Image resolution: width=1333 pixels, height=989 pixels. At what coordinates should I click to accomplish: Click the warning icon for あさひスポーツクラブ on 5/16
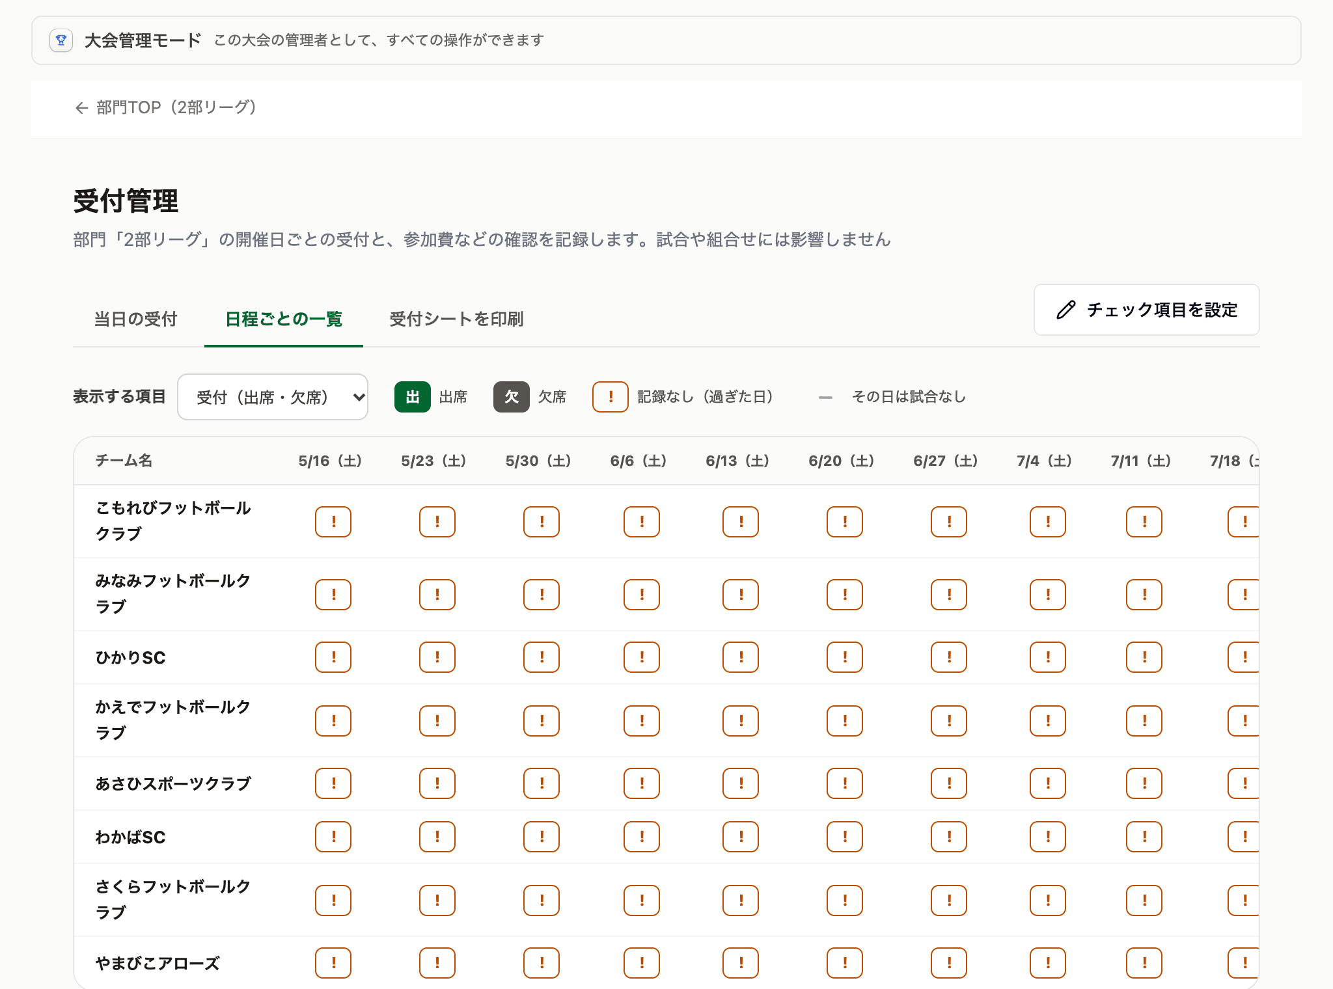tap(333, 783)
